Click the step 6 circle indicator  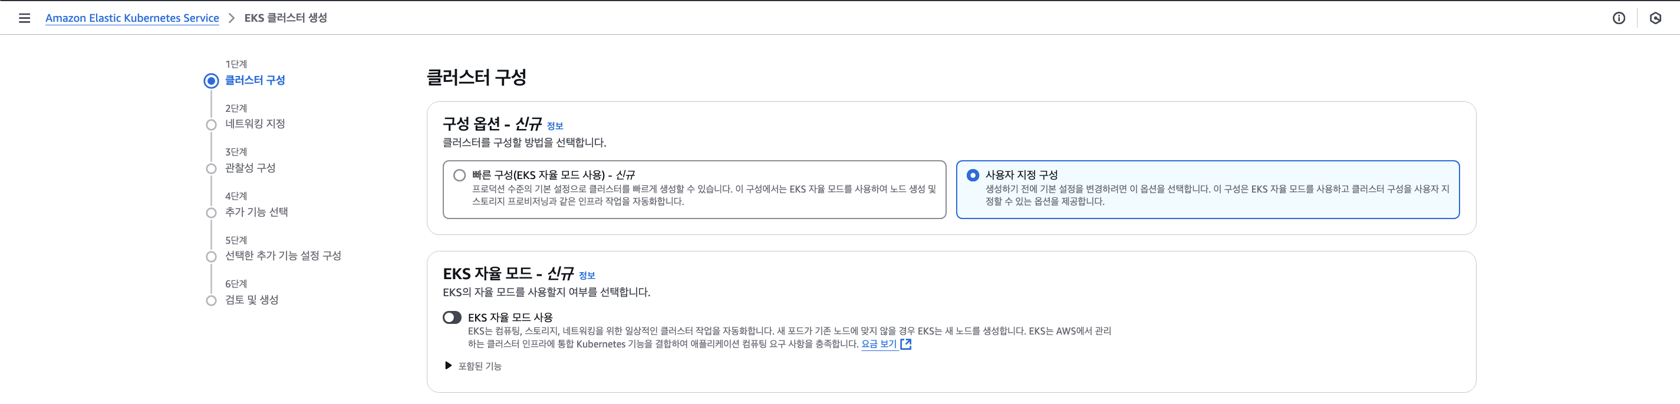[211, 300]
